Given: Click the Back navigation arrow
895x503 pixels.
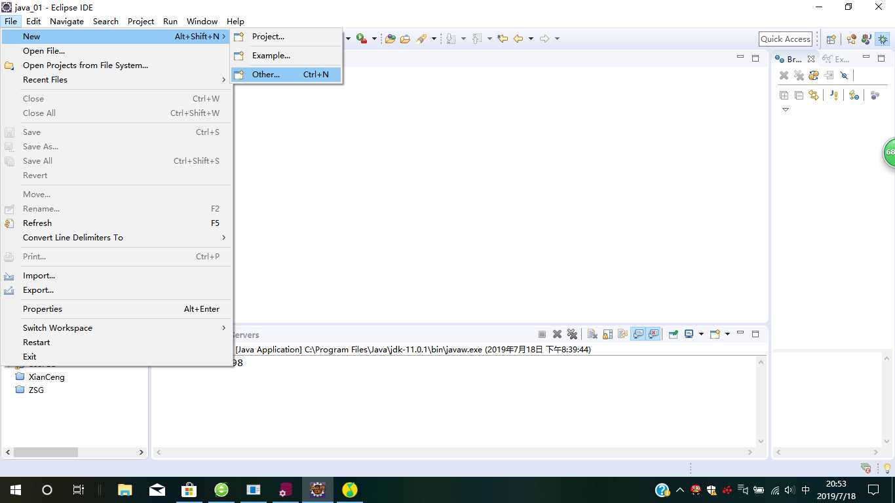Looking at the screenshot, I should pyautogui.click(x=518, y=39).
